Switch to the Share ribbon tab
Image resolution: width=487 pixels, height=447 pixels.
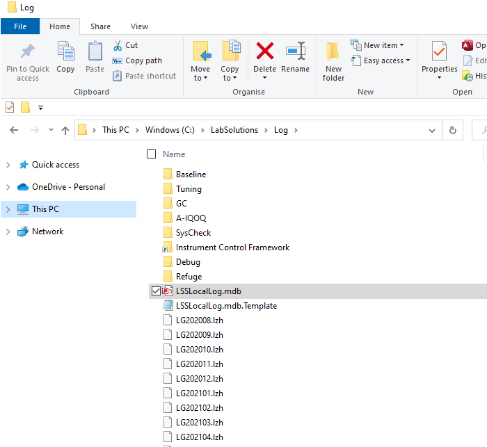tap(100, 26)
